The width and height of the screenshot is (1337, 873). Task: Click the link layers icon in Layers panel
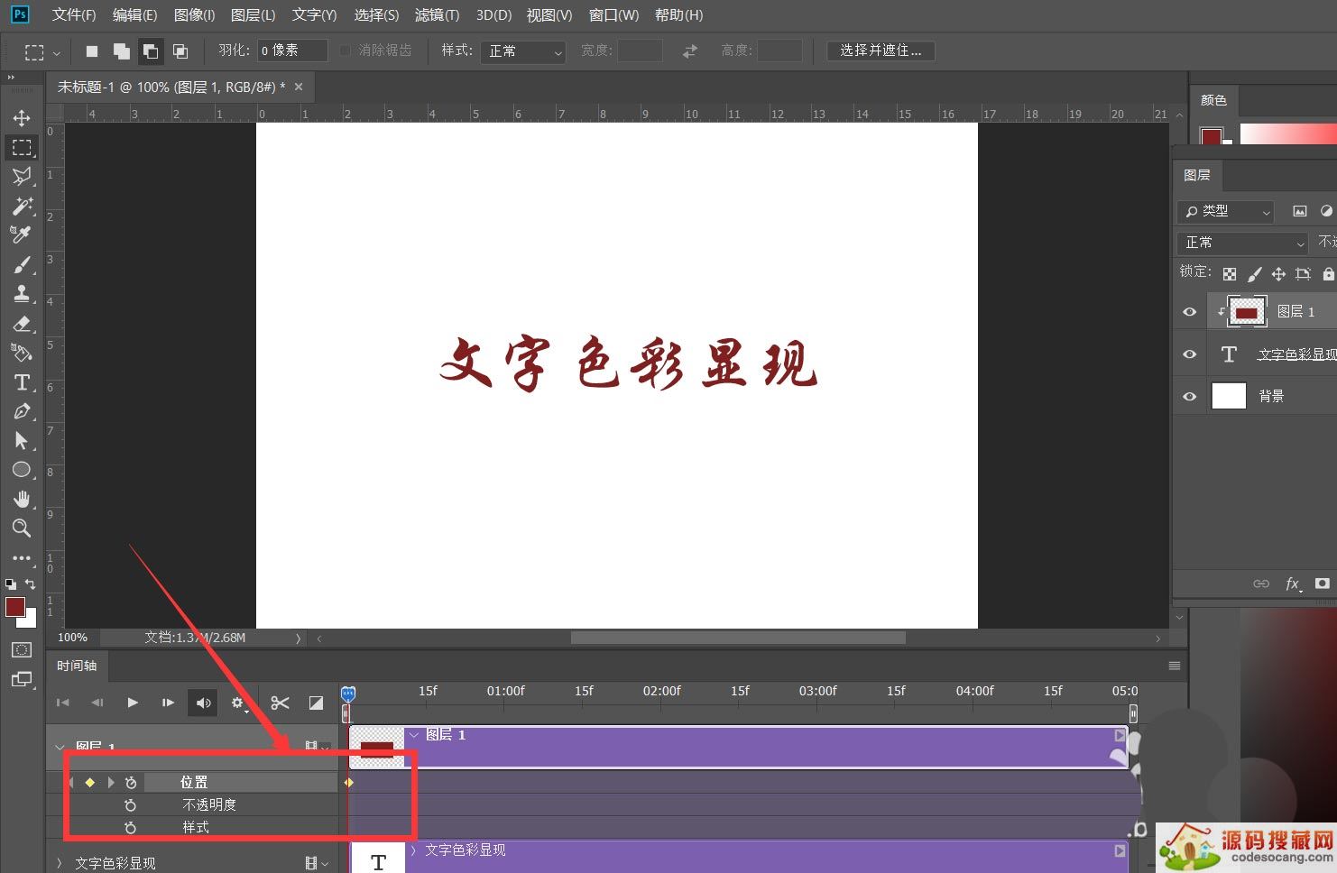pyautogui.click(x=1261, y=584)
